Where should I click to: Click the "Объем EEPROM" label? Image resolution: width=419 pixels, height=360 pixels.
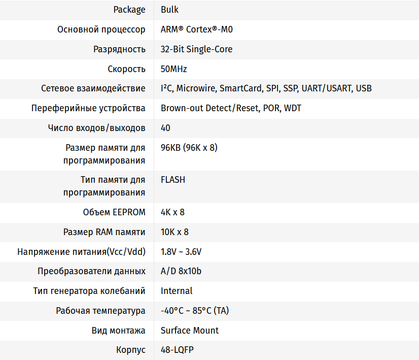(x=114, y=212)
